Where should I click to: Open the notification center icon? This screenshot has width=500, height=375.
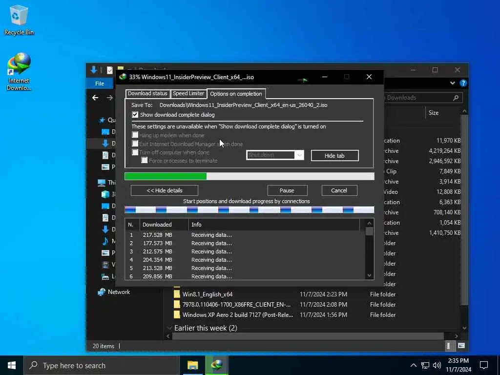click(x=484, y=365)
